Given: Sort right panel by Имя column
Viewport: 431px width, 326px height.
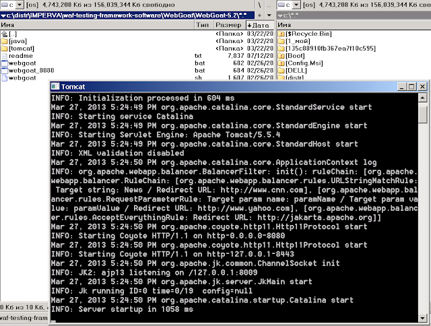Looking at the screenshot, I should [354, 25].
